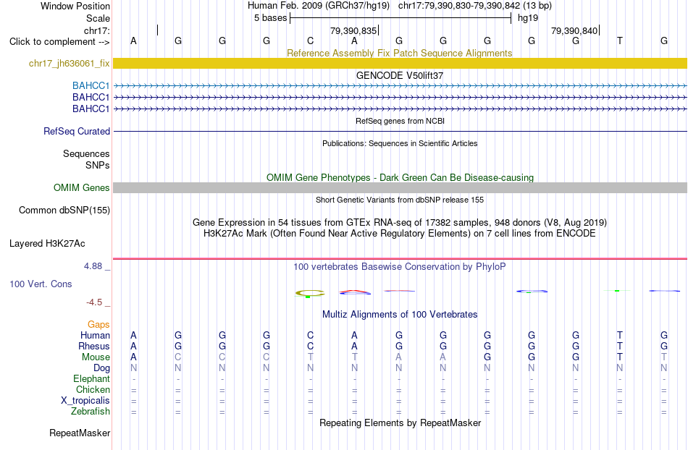Click the 79,390,835 position marker
This screenshot has height=450, width=688.
click(x=353, y=30)
